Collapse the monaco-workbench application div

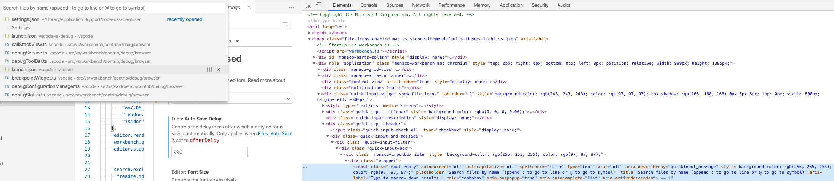314,63
